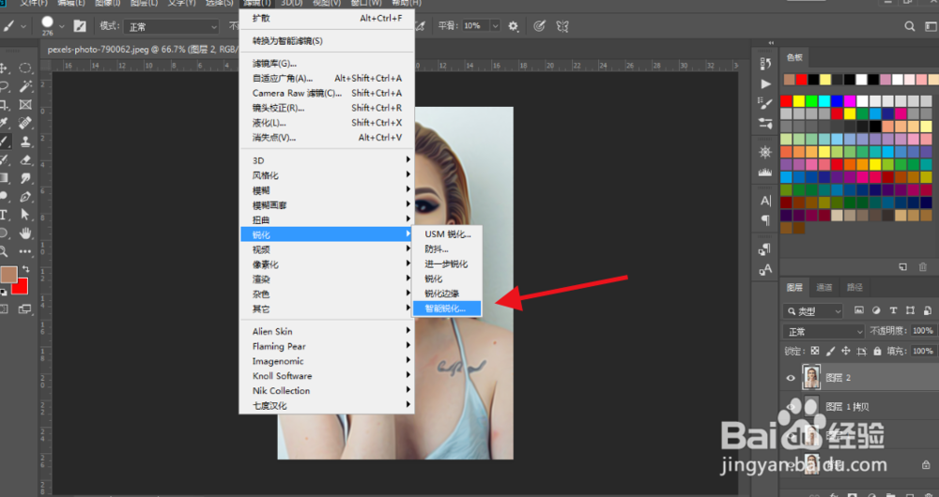The width and height of the screenshot is (939, 497).
Task: Expand the 模糊 filter submenu
Action: click(x=327, y=190)
